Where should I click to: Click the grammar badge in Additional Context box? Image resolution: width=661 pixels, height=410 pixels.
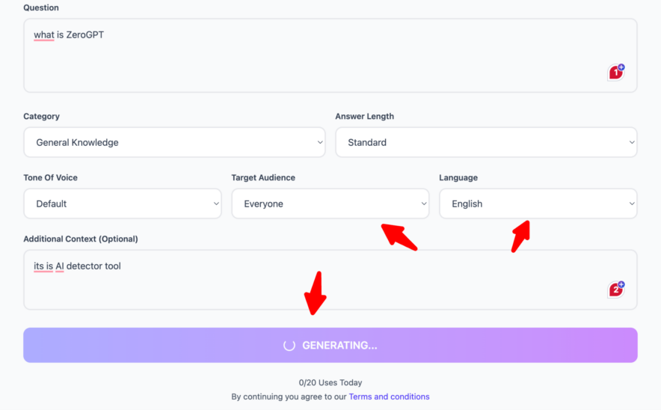616,290
